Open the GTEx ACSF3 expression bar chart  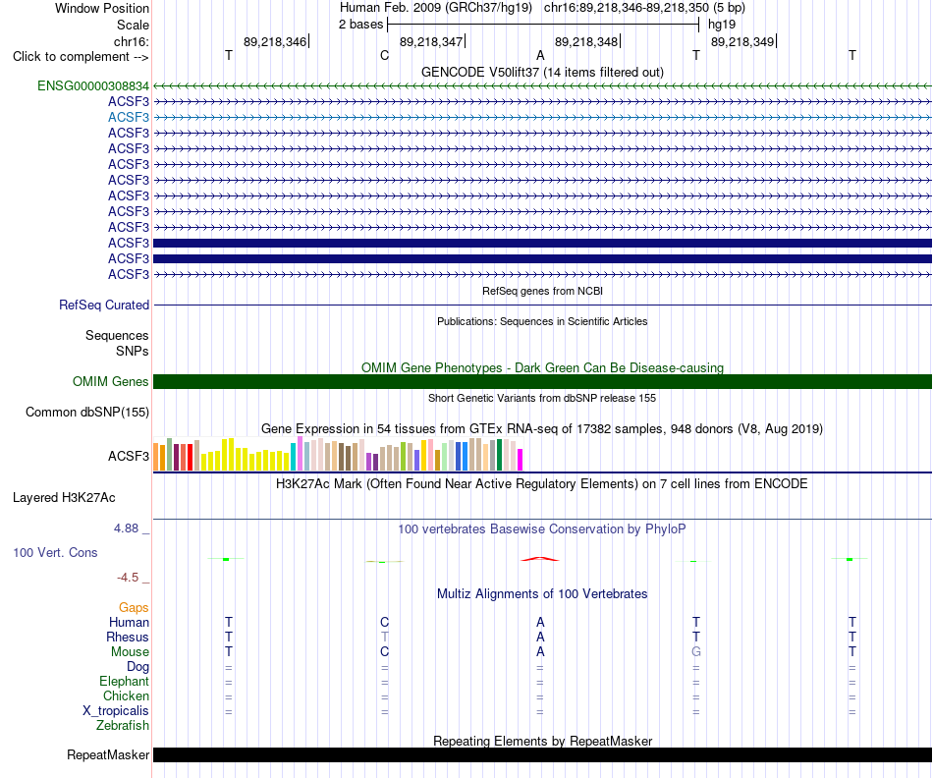[x=338, y=455]
